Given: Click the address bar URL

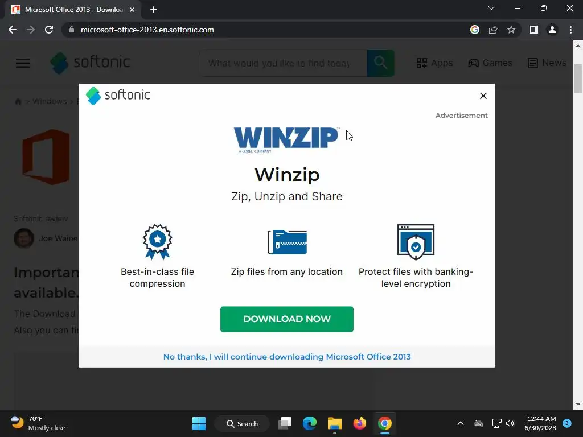Looking at the screenshot, I should pyautogui.click(x=147, y=30).
